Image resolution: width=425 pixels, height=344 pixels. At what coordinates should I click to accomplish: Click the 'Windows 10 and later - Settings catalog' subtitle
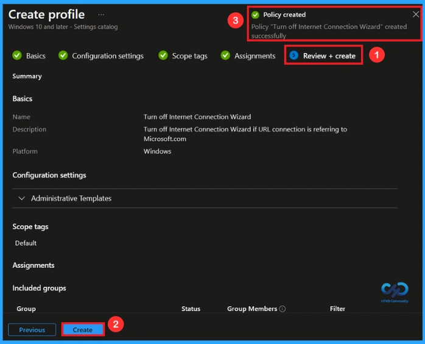click(x=63, y=27)
